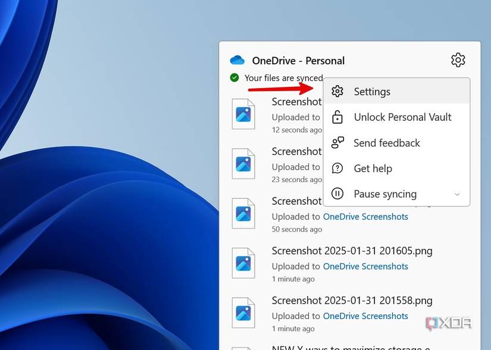Expand the Pause syncing chevron

457,195
